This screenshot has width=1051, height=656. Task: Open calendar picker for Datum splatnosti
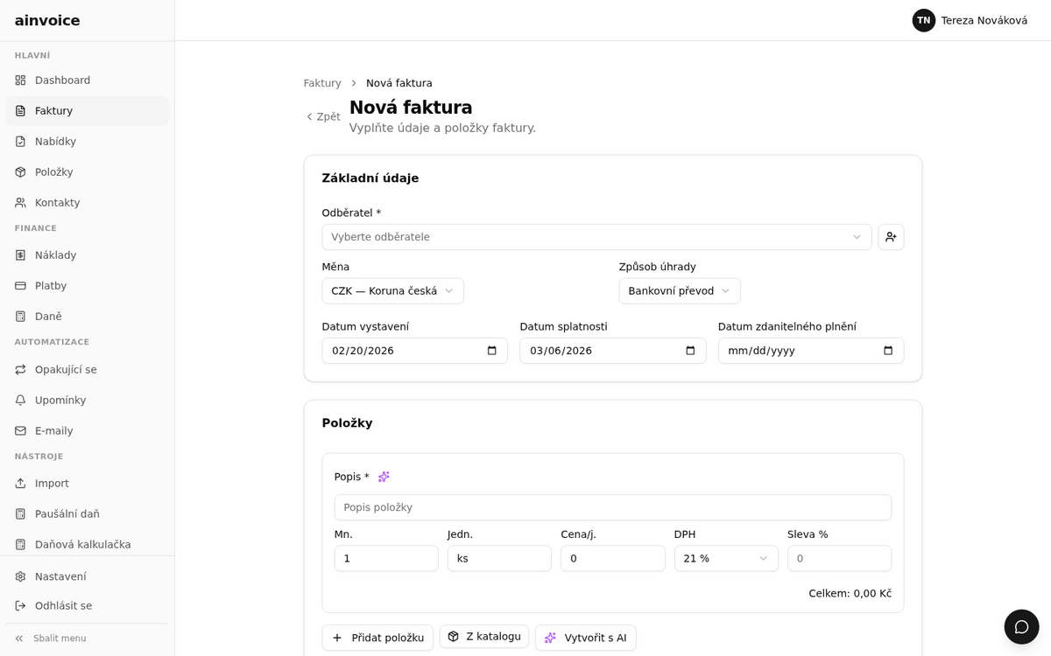tap(690, 351)
